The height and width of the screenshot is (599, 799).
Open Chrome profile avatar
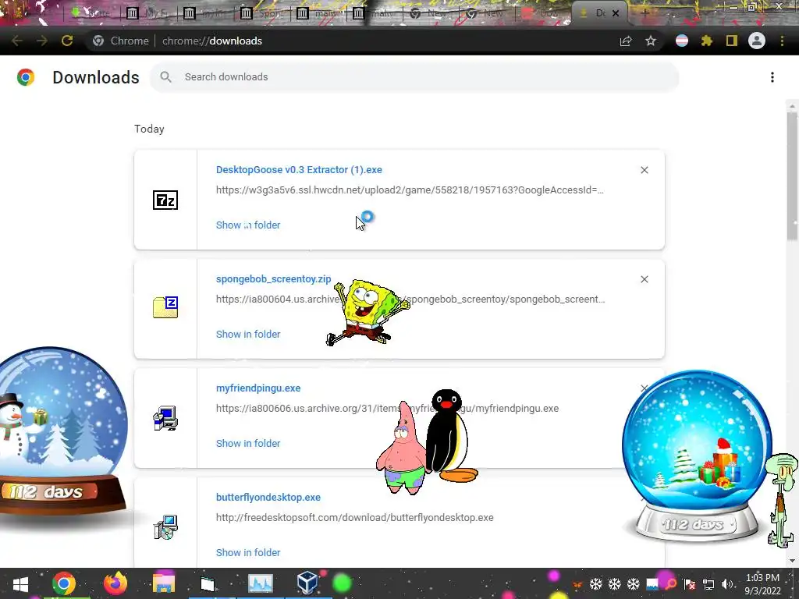(757, 41)
